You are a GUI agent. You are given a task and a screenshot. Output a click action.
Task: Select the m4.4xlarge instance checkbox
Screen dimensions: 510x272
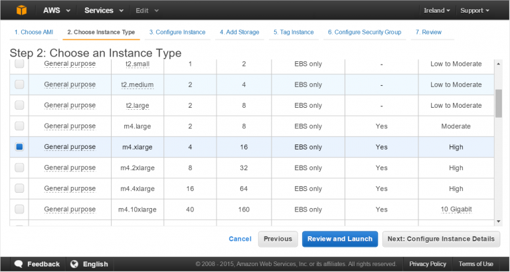tap(19, 189)
